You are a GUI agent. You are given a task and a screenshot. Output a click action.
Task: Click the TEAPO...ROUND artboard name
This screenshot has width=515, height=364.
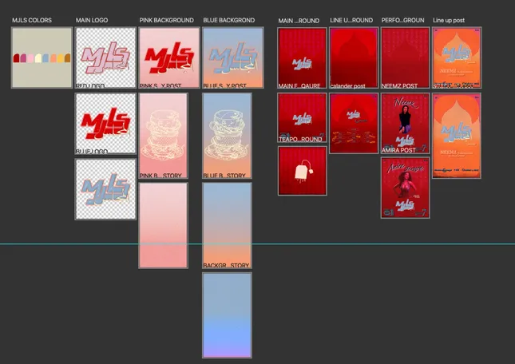click(300, 139)
